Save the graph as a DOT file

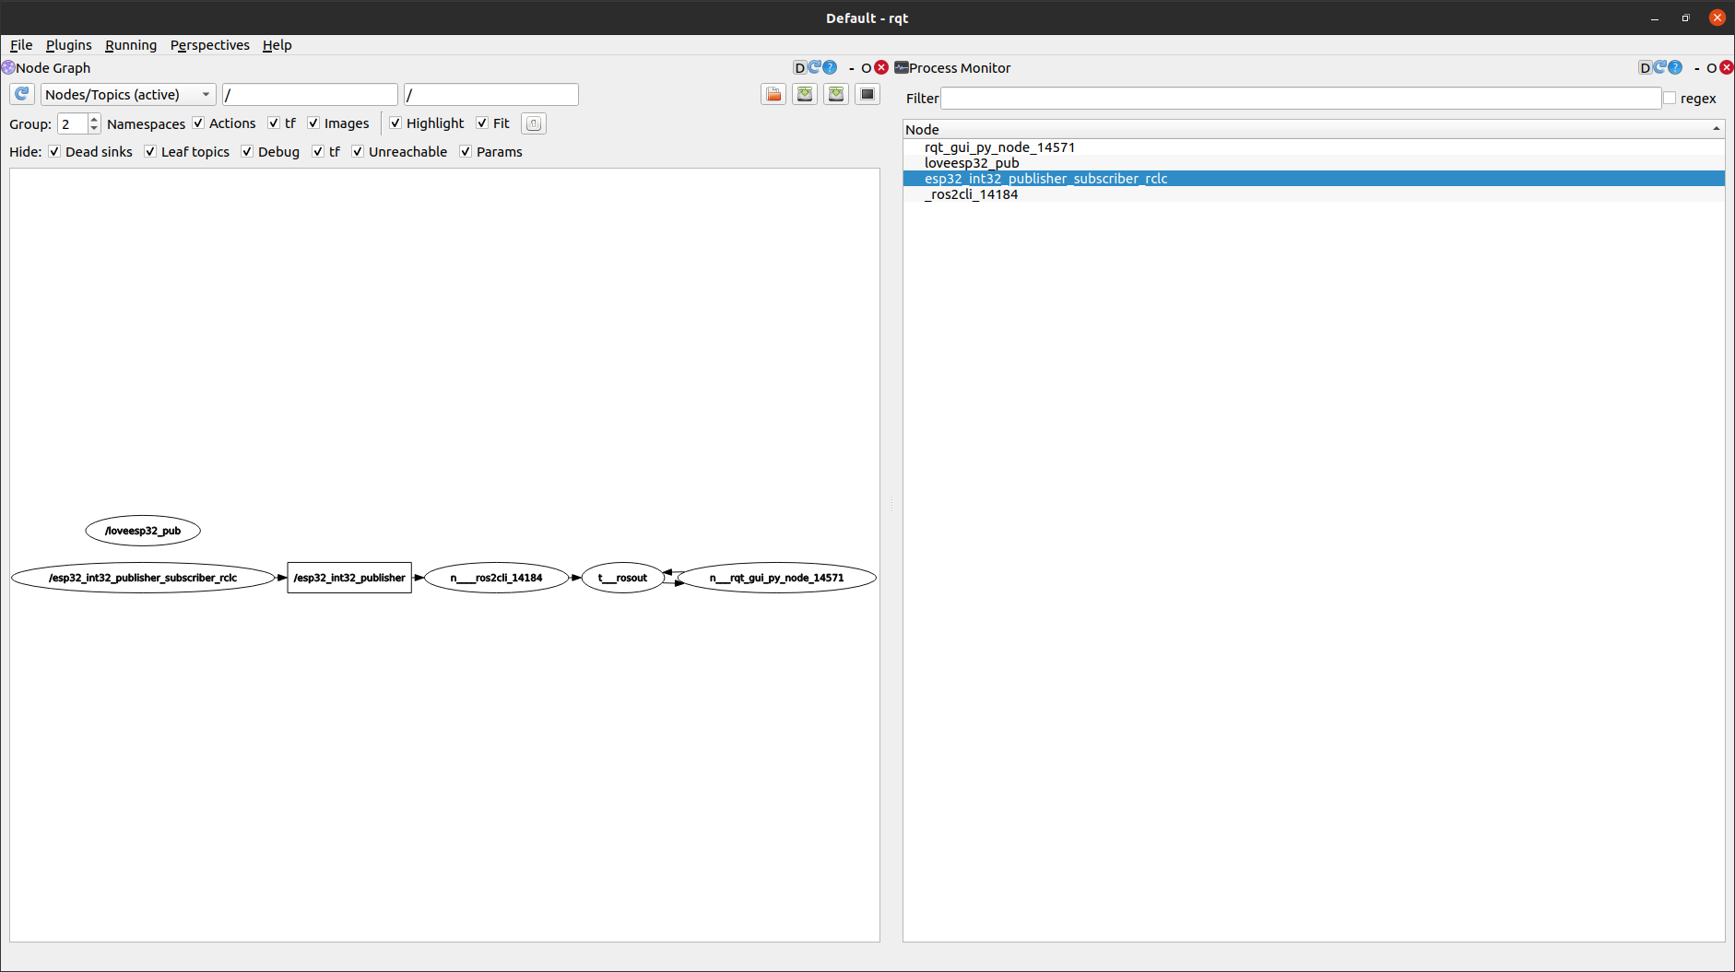click(x=773, y=94)
